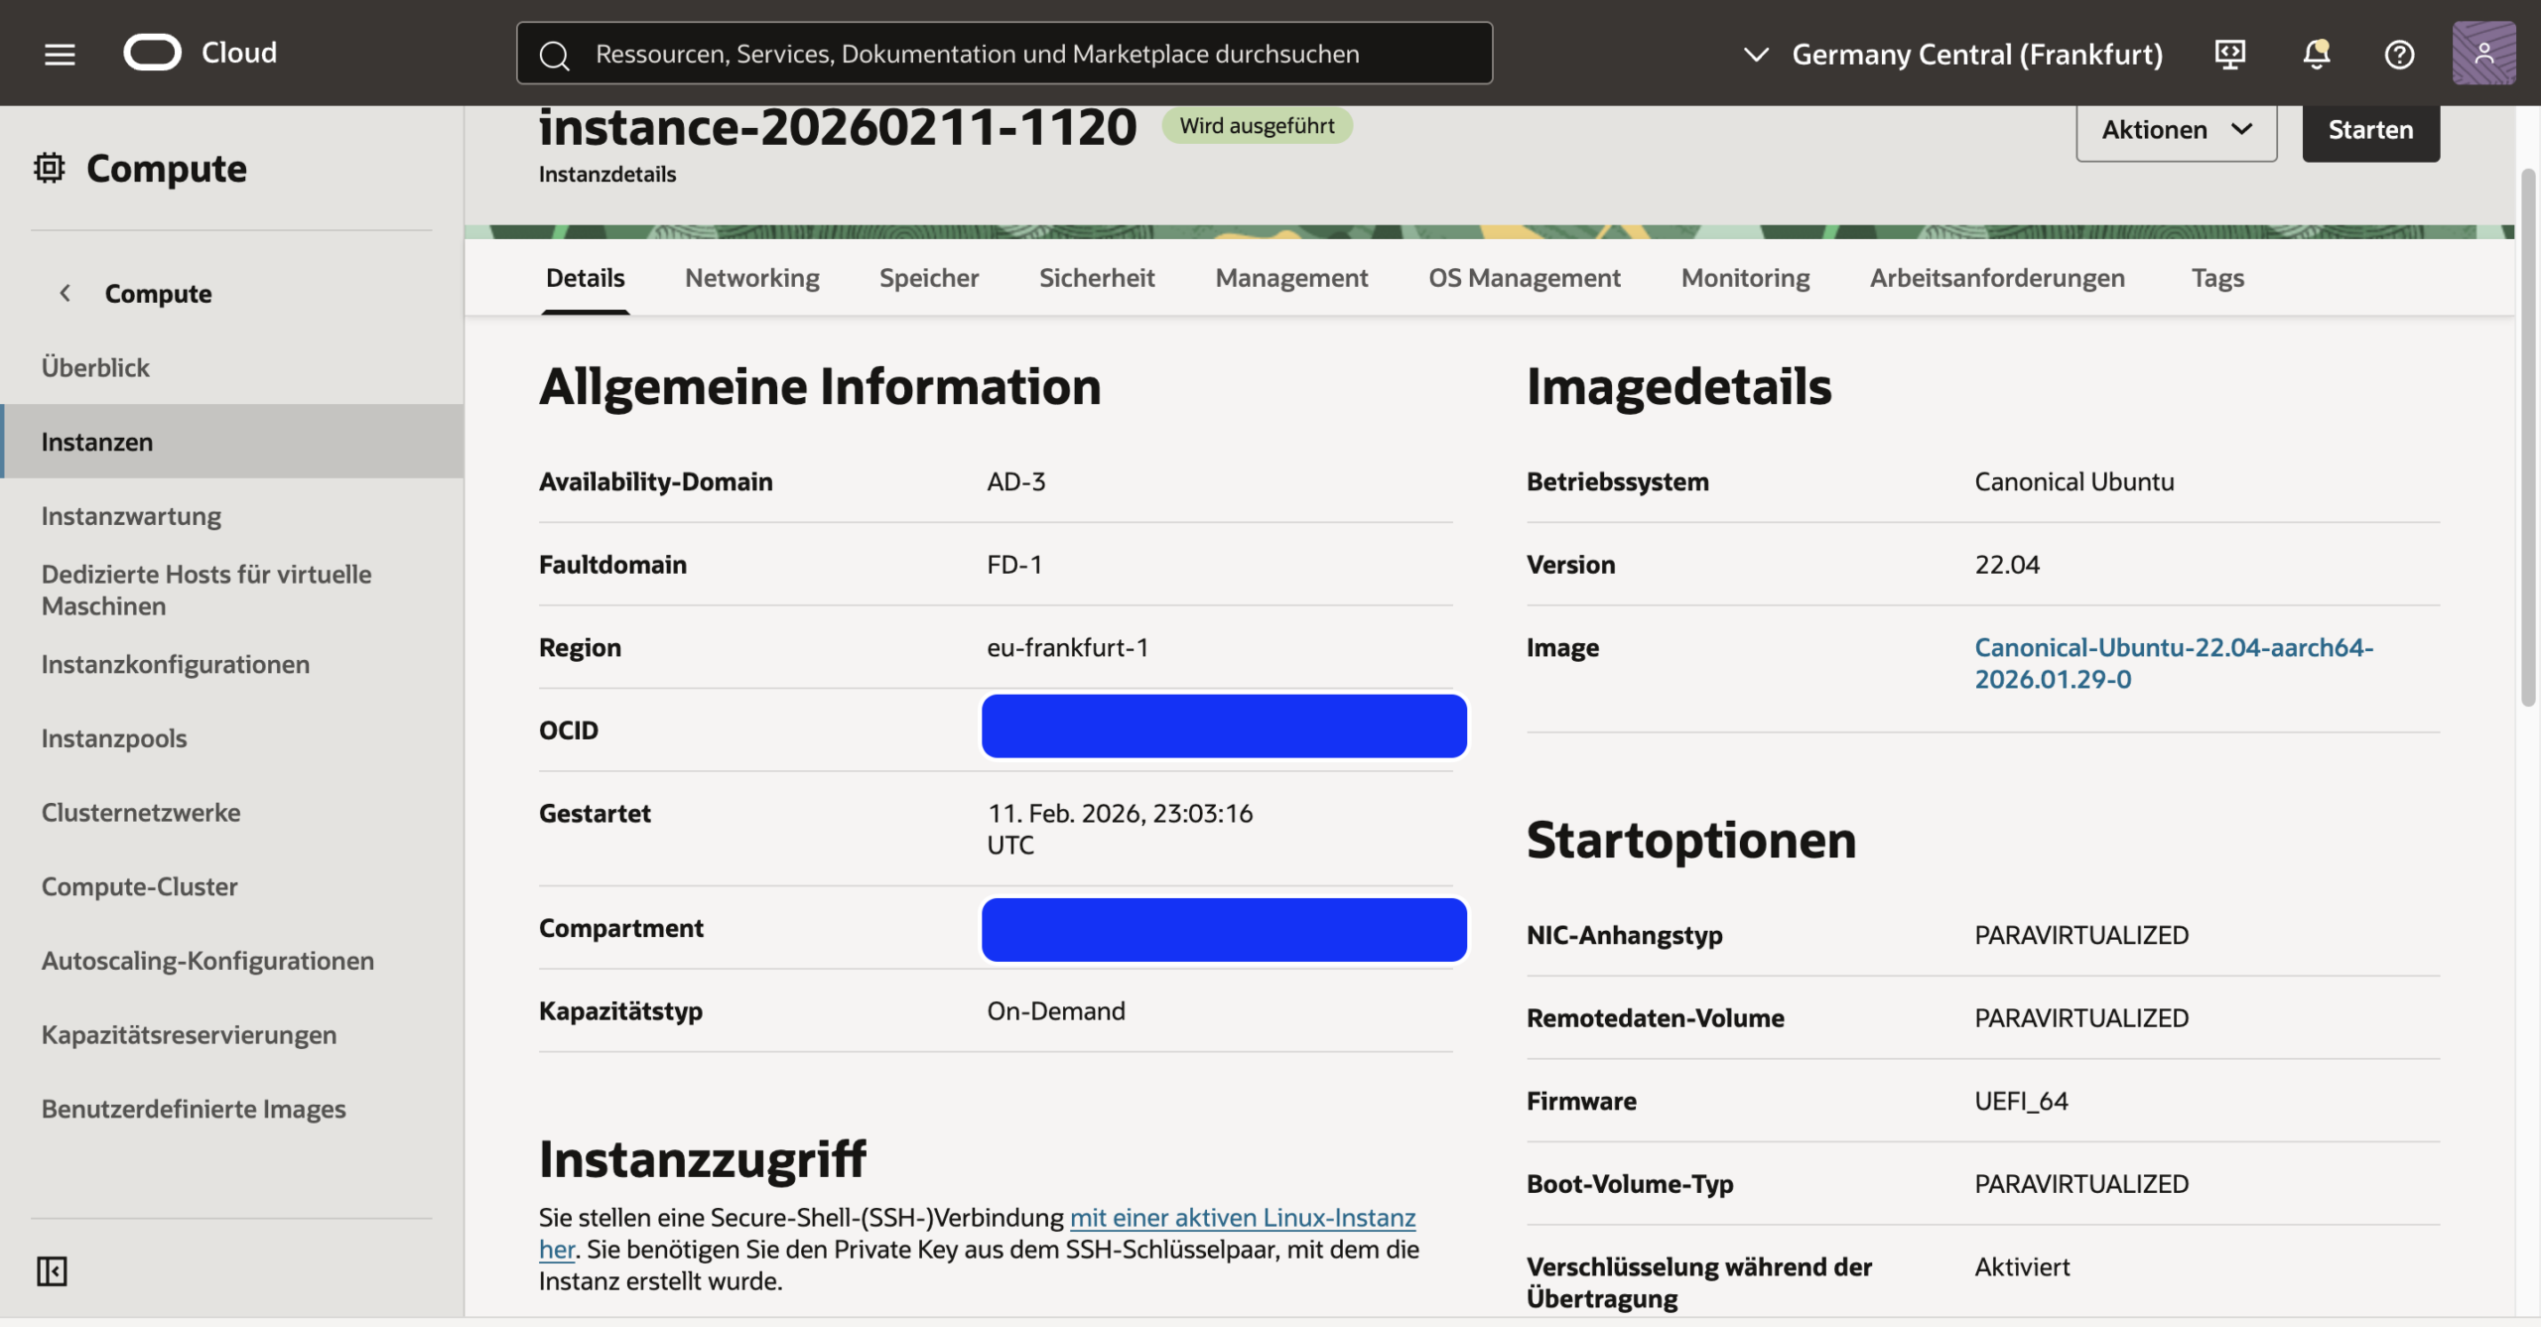Viewport: 2541px width, 1327px height.
Task: Click the instance-20260211-1120 title
Action: point(837,127)
